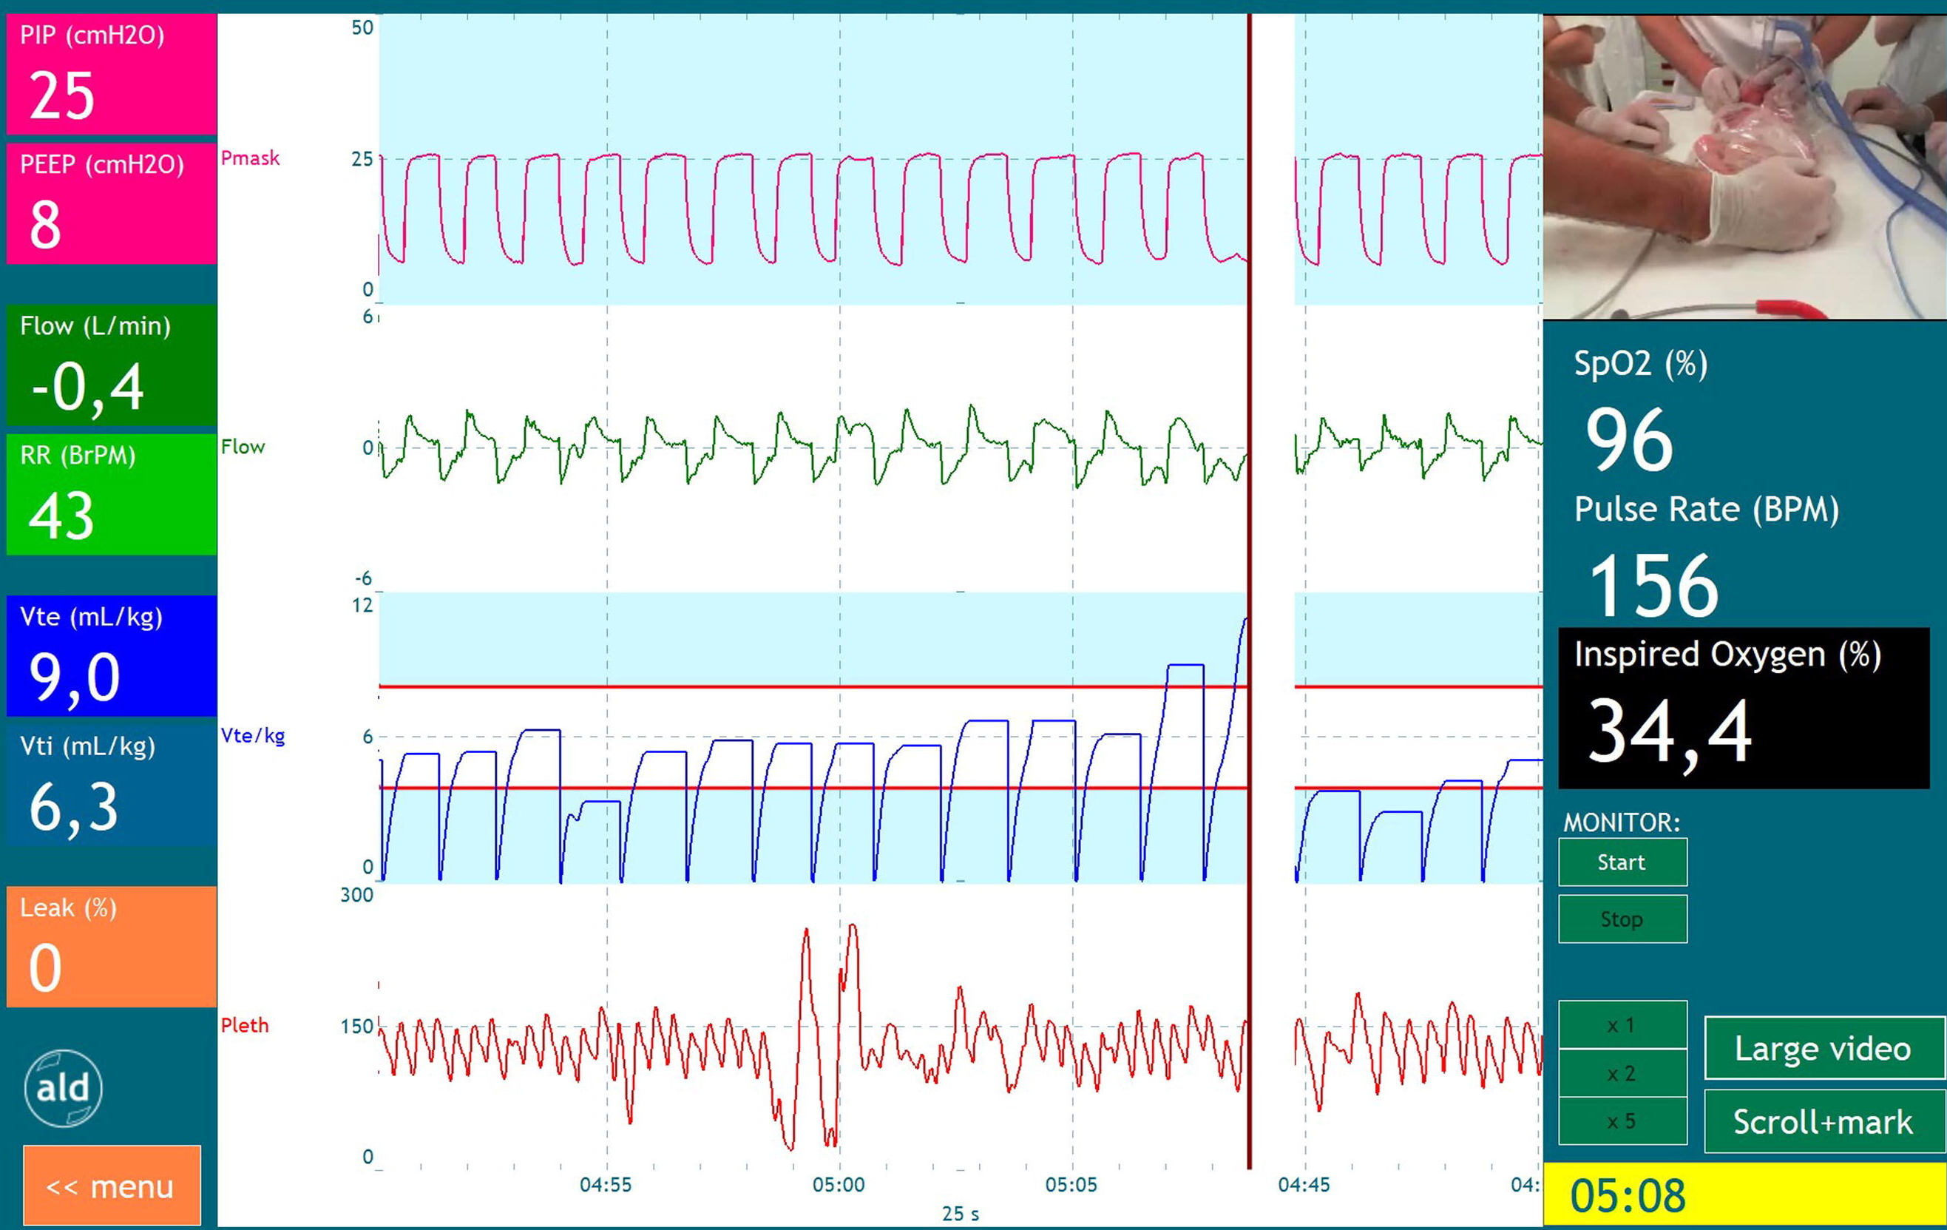1947x1230 pixels.
Task: Activate Scroll+mark mode
Action: coord(1824,1121)
